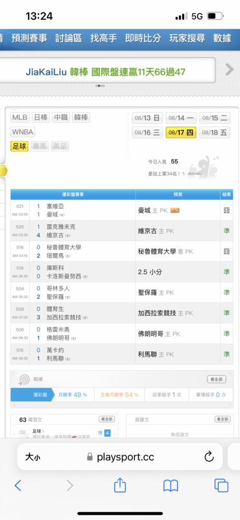Advance banner with right chevron arrow

(x=230, y=70)
